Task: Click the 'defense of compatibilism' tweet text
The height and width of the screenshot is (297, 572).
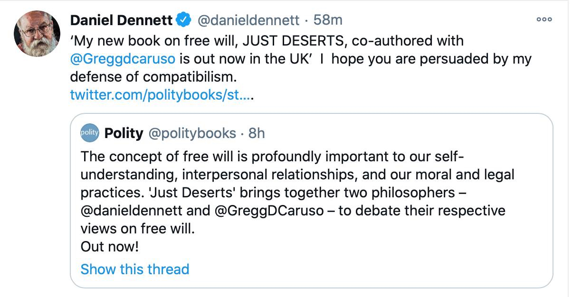Action: (x=152, y=77)
